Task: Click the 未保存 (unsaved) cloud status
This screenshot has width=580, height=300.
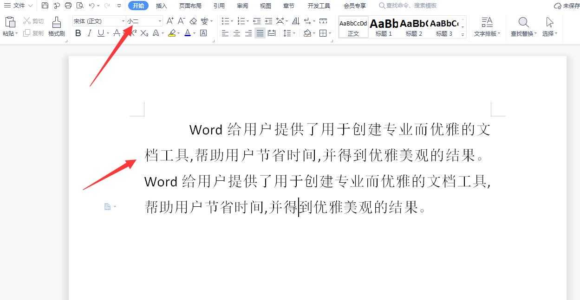Action: (567, 6)
